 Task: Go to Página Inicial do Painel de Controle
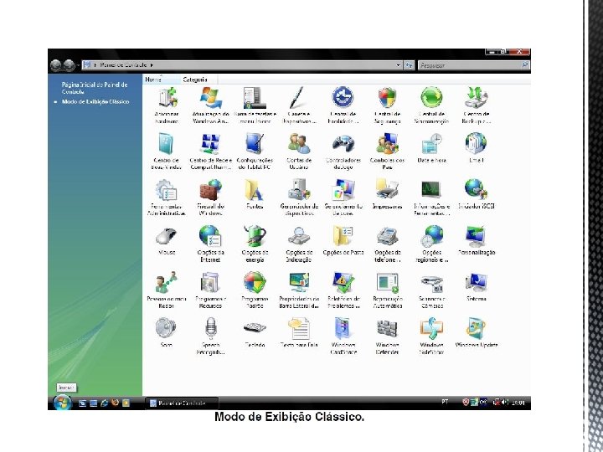(x=95, y=88)
